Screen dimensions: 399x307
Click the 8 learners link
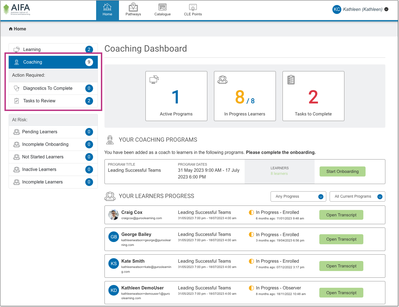coord(279,173)
